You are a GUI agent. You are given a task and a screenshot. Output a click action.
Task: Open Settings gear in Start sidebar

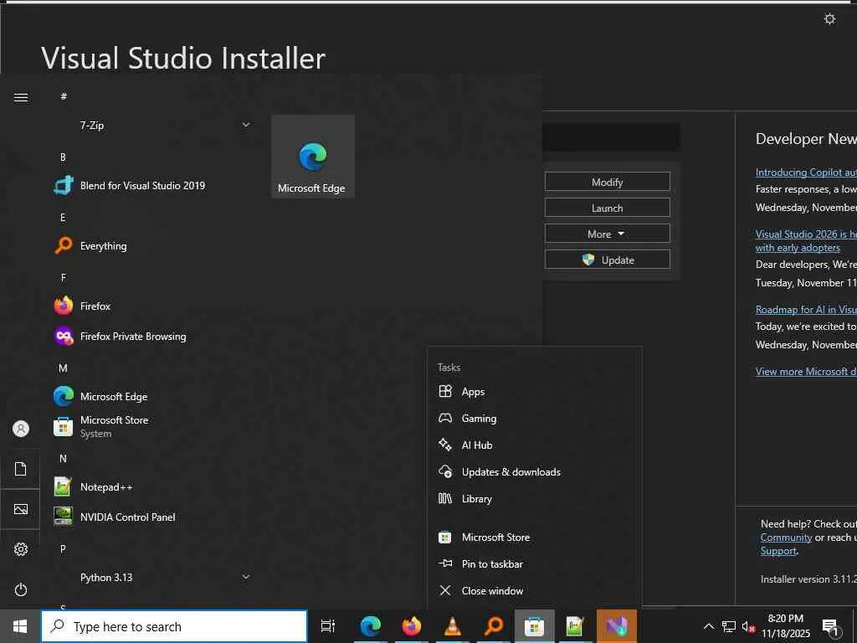[21, 549]
